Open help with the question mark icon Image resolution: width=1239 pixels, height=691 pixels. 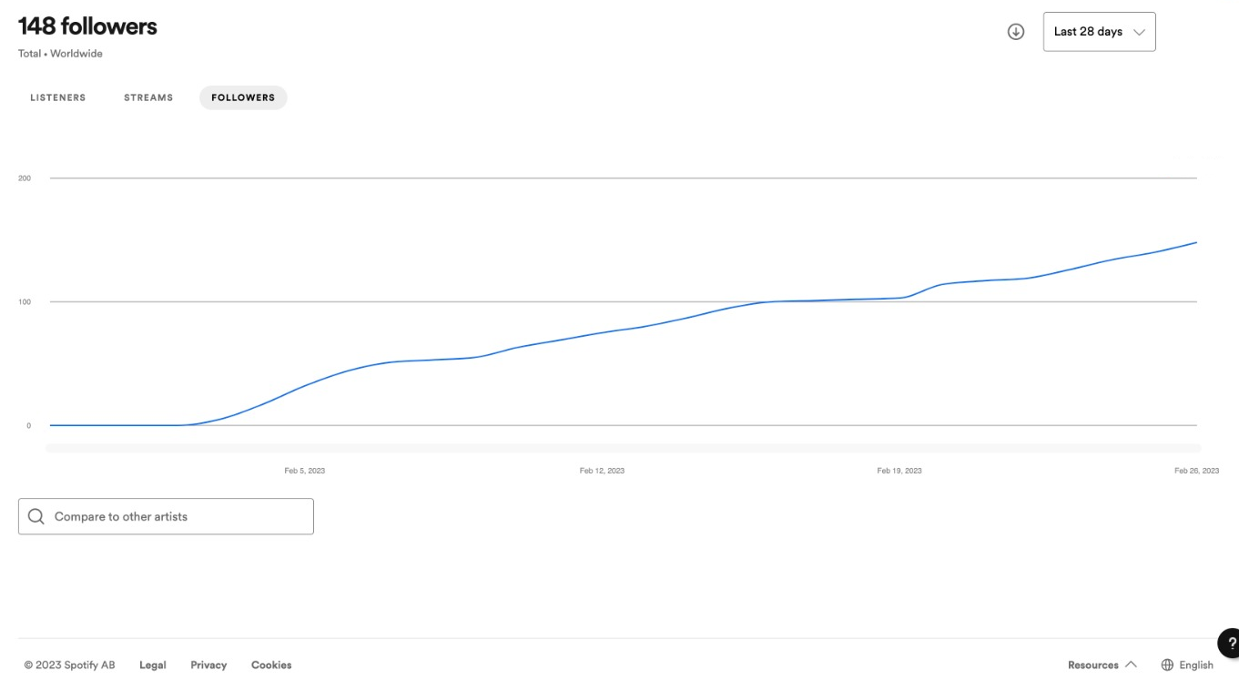(1232, 643)
